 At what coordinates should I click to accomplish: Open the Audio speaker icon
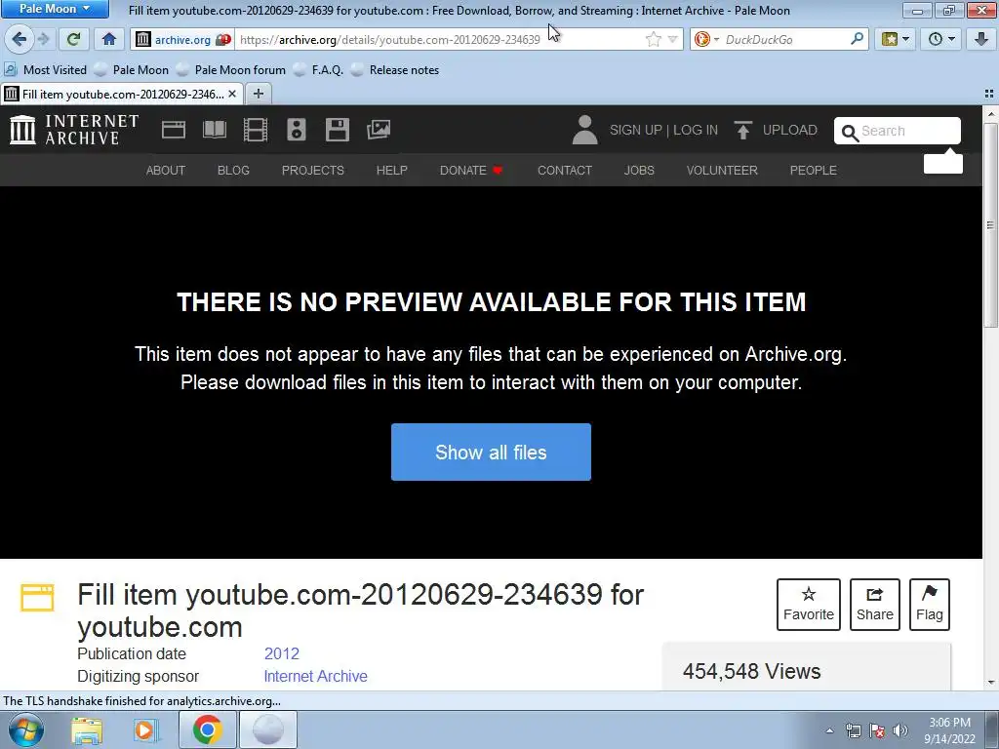(x=297, y=130)
